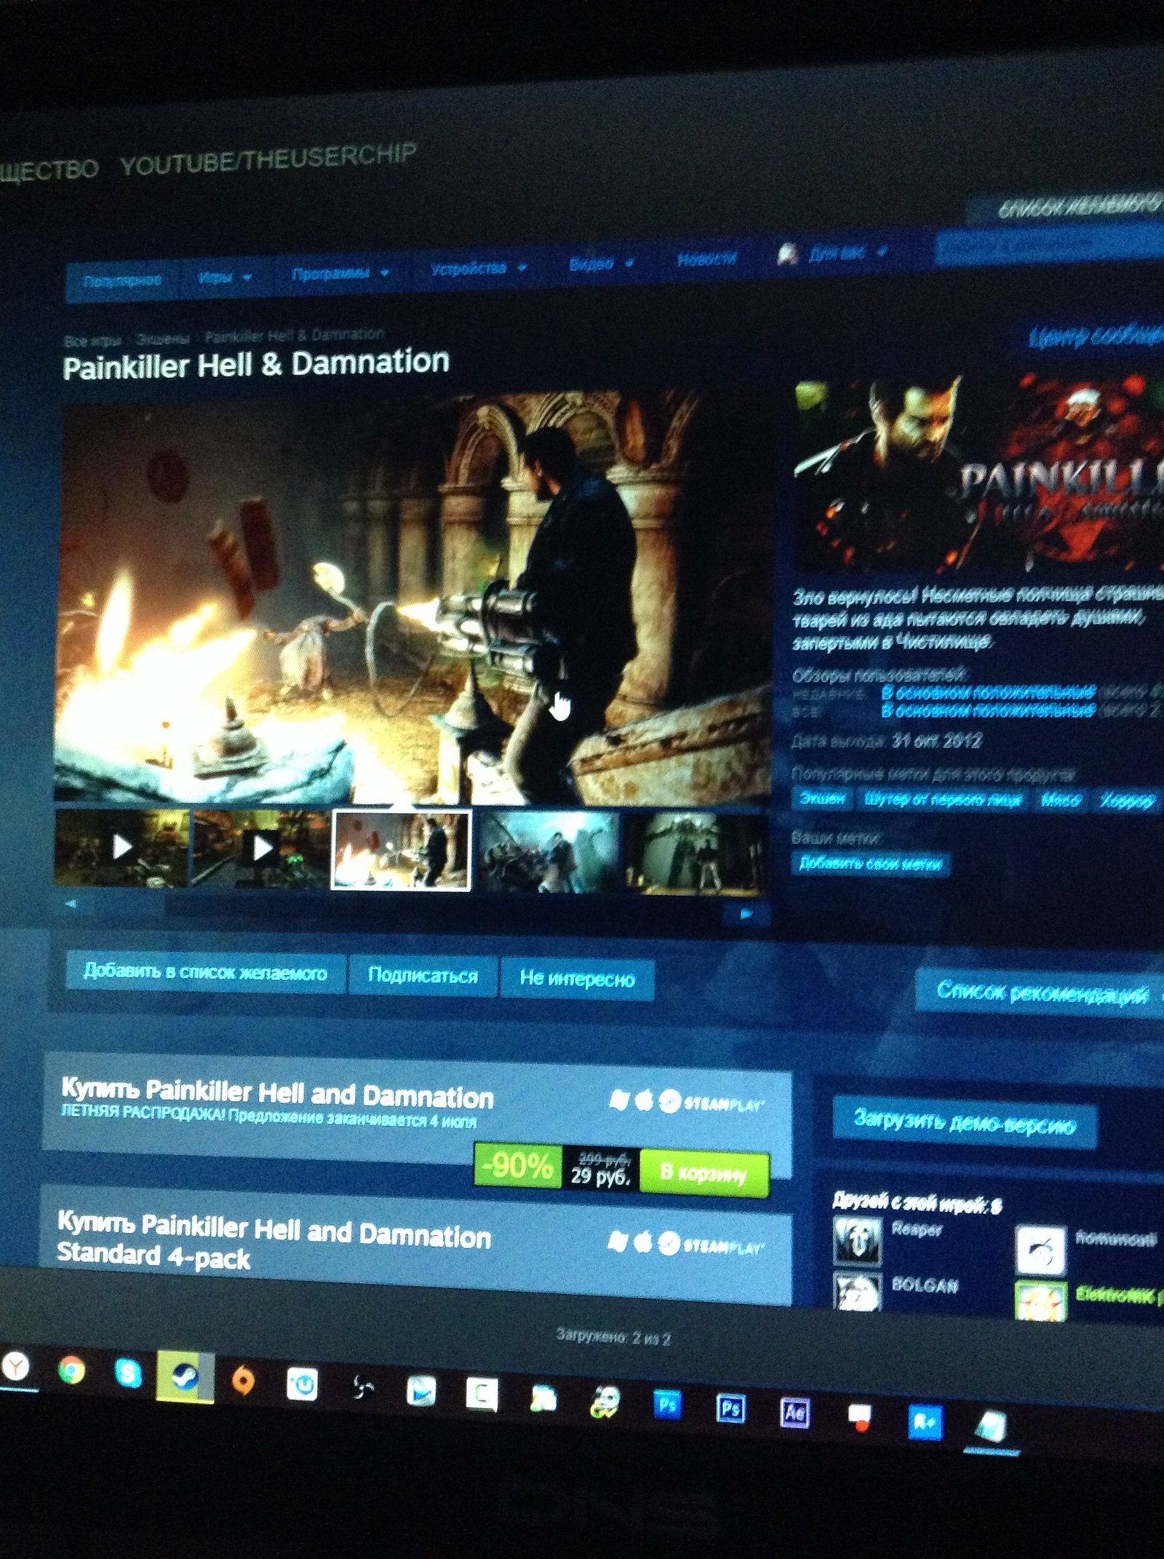This screenshot has height=1559, width=1164.
Task: Click the Windows platform icon in first purchase box
Action: pyautogui.click(x=618, y=1100)
